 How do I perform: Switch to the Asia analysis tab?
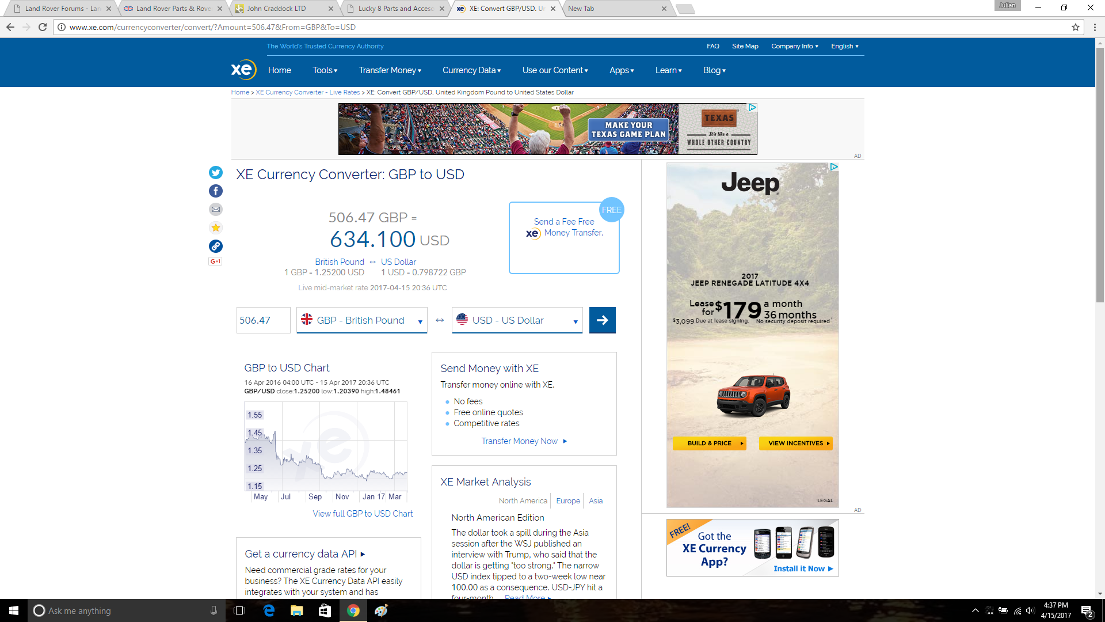tap(596, 501)
